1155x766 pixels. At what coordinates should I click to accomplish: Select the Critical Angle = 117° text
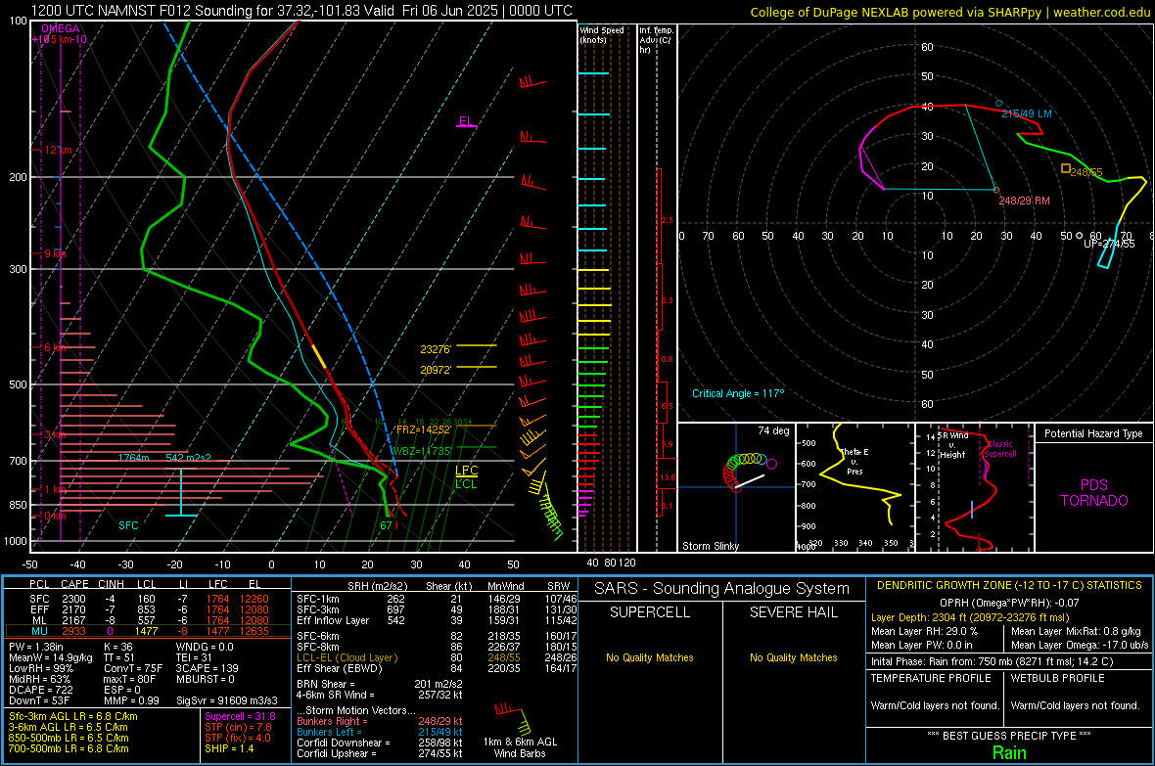coord(738,393)
